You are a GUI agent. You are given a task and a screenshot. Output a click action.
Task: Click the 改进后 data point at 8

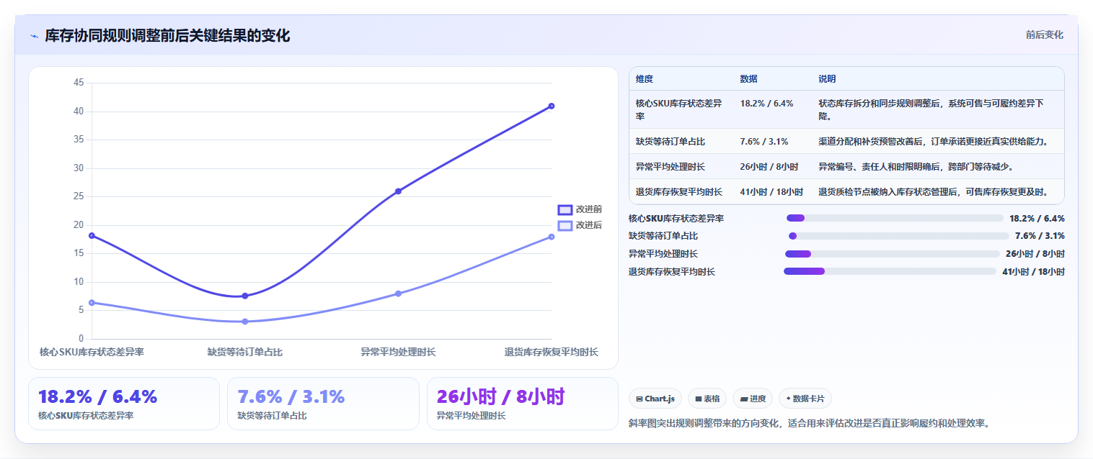click(398, 294)
